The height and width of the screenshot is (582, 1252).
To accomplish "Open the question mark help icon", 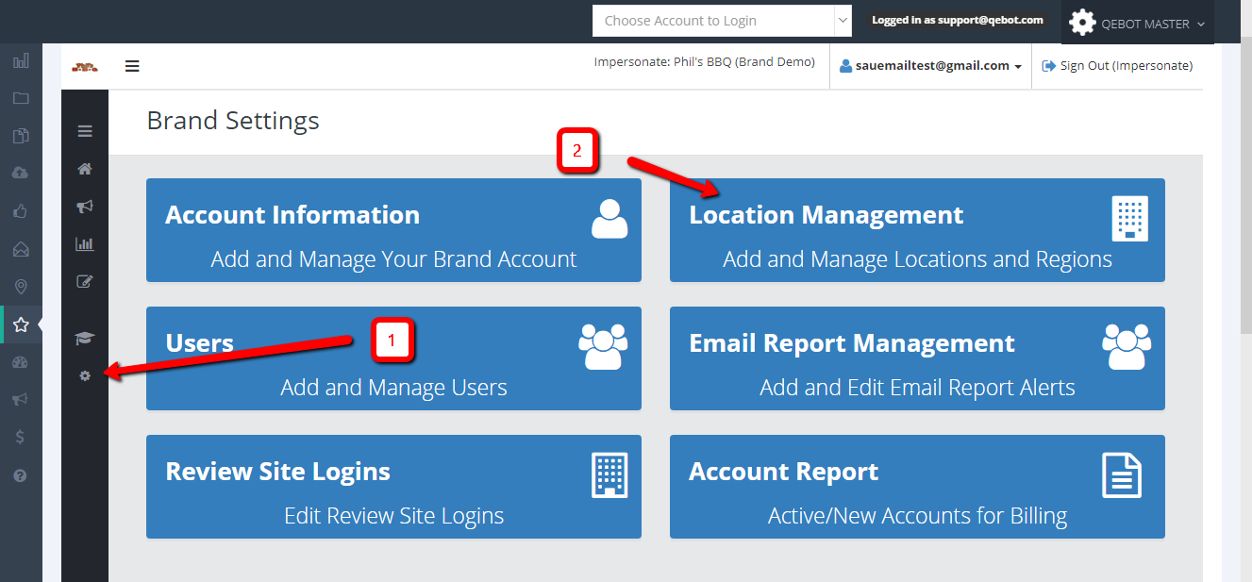I will pyautogui.click(x=21, y=475).
